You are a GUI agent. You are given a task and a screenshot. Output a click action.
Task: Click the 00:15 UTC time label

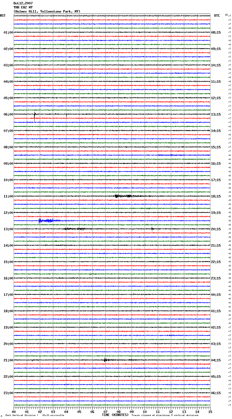click(x=216, y=295)
